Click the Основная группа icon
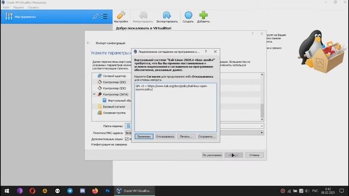Image resolution: width=349 pixels, height=196 pixels. 99,113
